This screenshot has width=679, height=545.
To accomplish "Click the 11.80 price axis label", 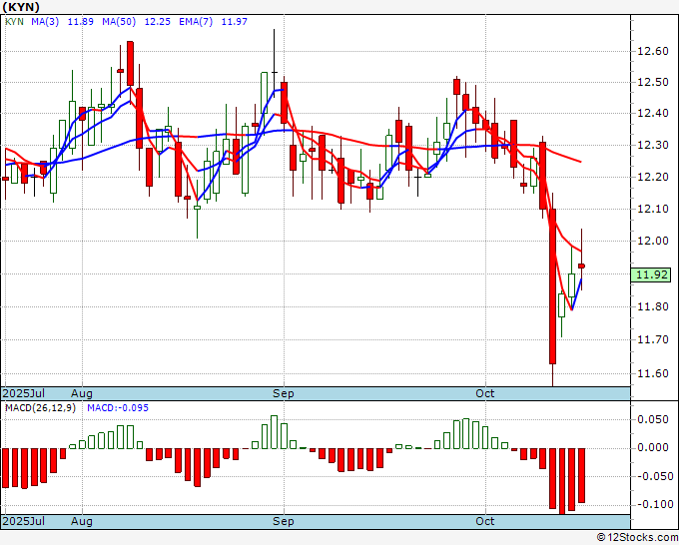I will (653, 306).
